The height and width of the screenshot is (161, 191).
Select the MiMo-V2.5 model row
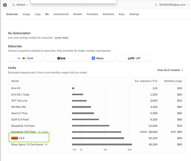point(97,138)
